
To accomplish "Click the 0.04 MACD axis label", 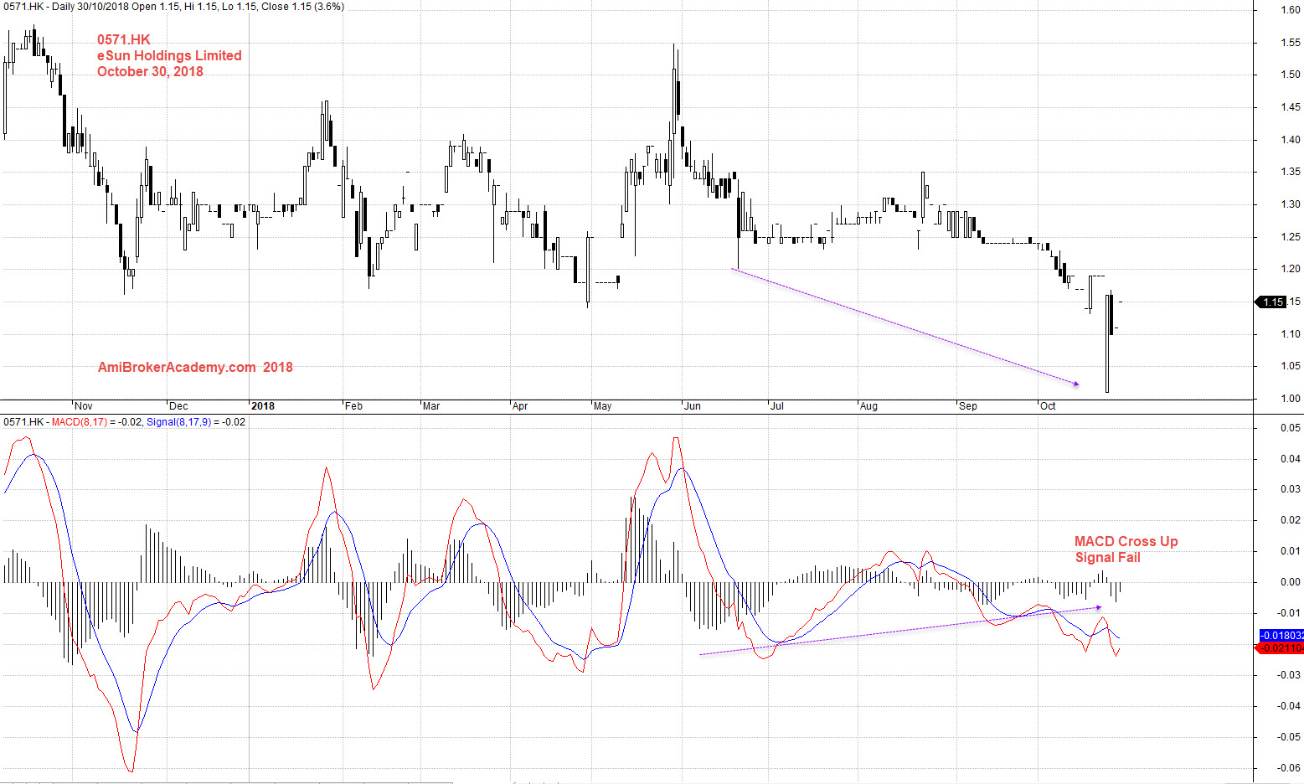I will pos(1291,459).
